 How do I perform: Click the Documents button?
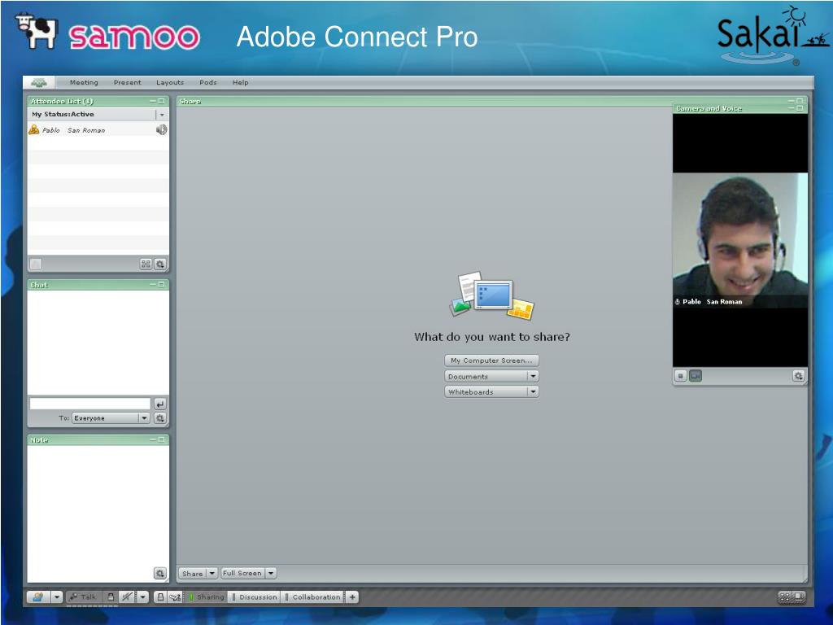[x=486, y=376]
